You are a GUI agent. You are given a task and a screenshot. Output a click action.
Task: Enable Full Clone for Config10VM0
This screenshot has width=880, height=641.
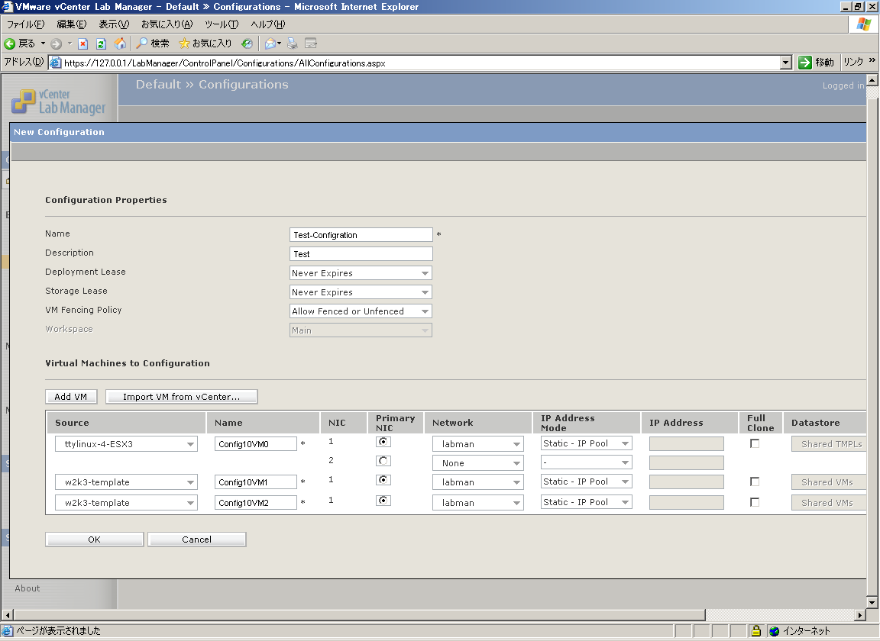(x=755, y=443)
